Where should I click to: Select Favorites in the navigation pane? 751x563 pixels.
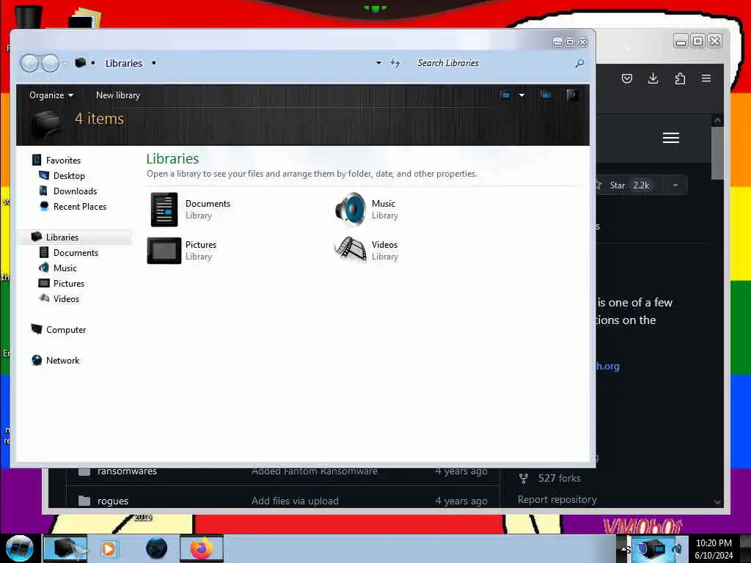click(x=63, y=161)
